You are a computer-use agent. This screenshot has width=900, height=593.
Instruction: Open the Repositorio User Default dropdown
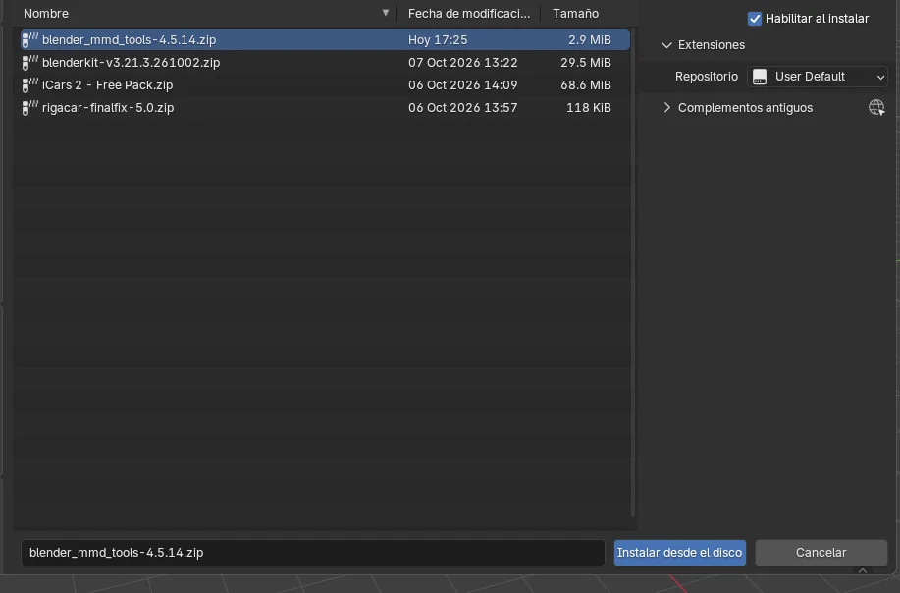pyautogui.click(x=817, y=77)
